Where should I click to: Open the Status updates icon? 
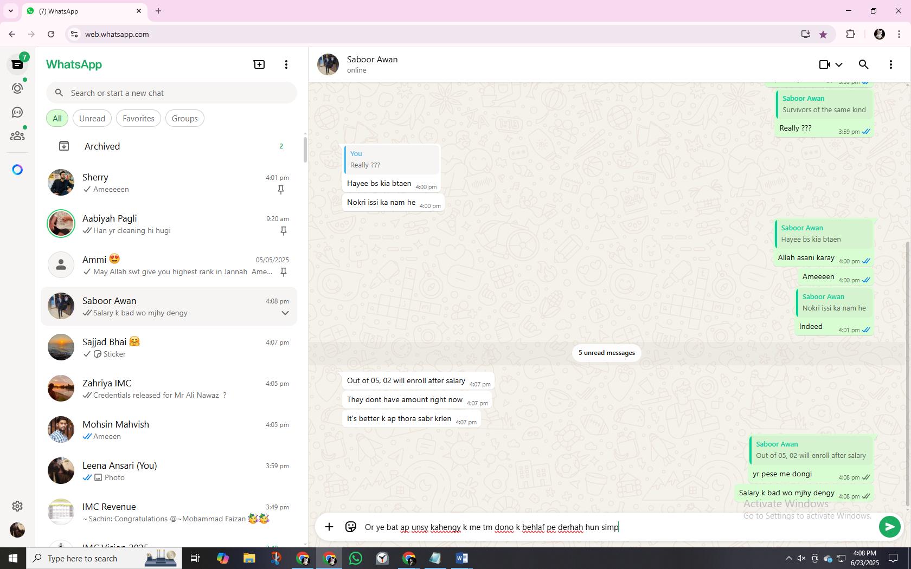point(17,88)
